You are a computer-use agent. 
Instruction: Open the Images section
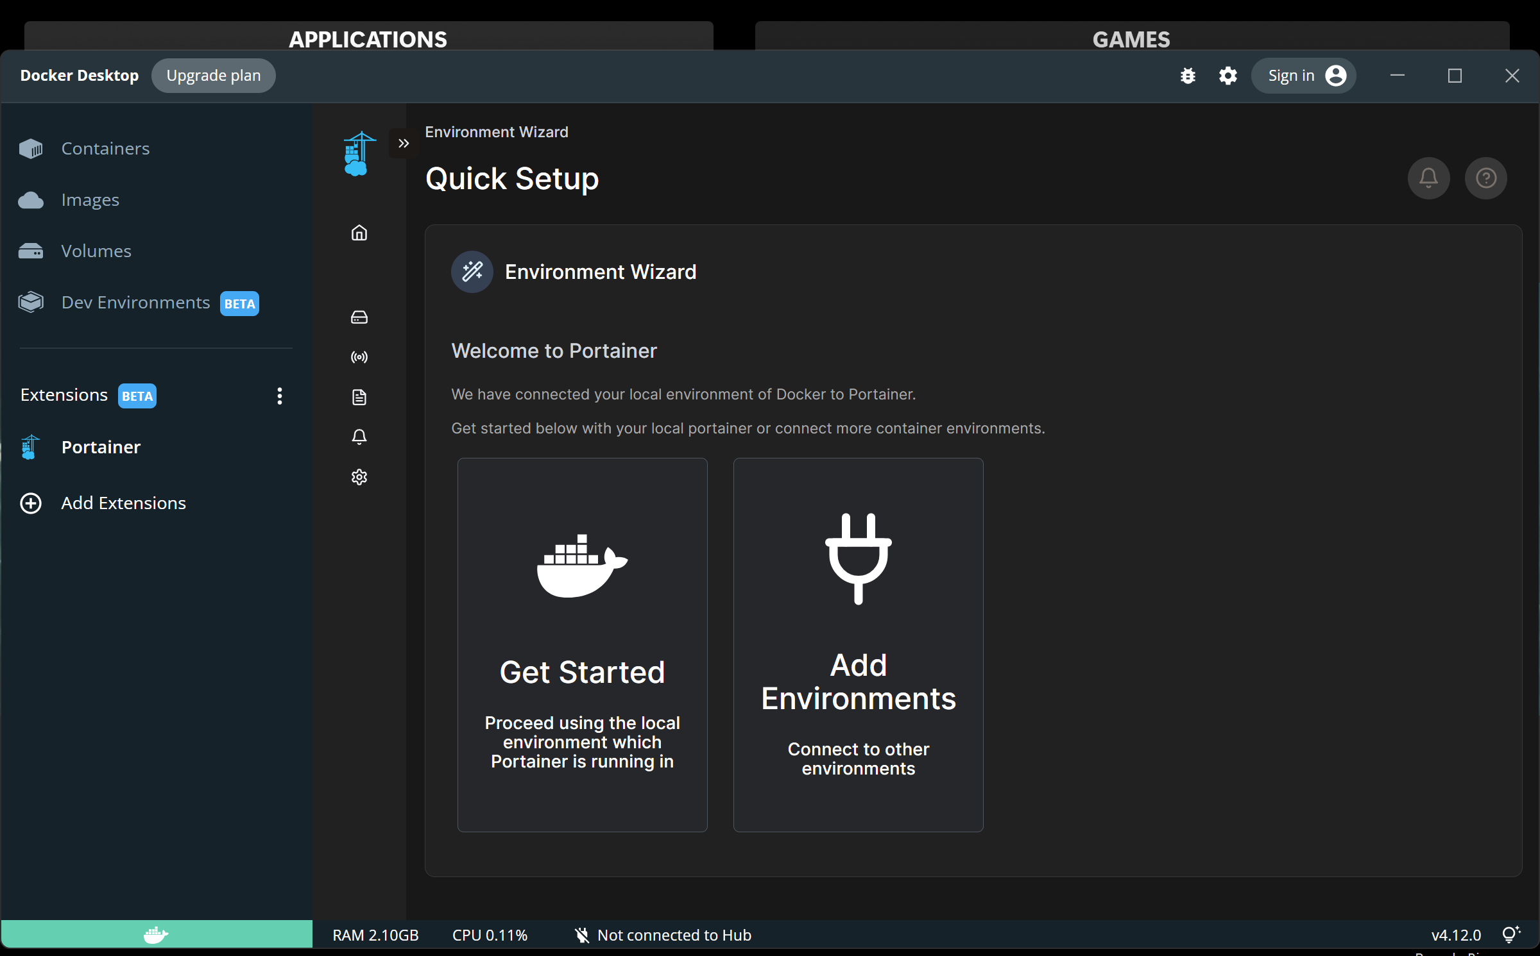point(90,200)
